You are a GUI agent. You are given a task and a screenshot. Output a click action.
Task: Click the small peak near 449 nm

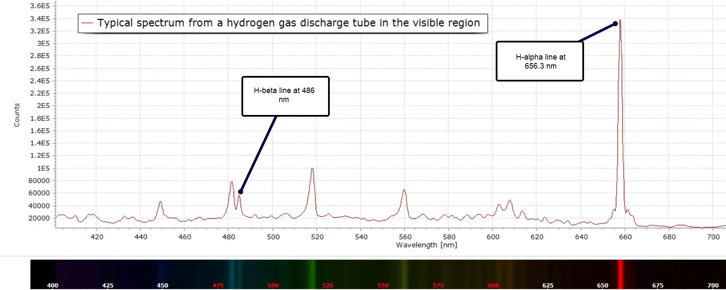pos(160,202)
